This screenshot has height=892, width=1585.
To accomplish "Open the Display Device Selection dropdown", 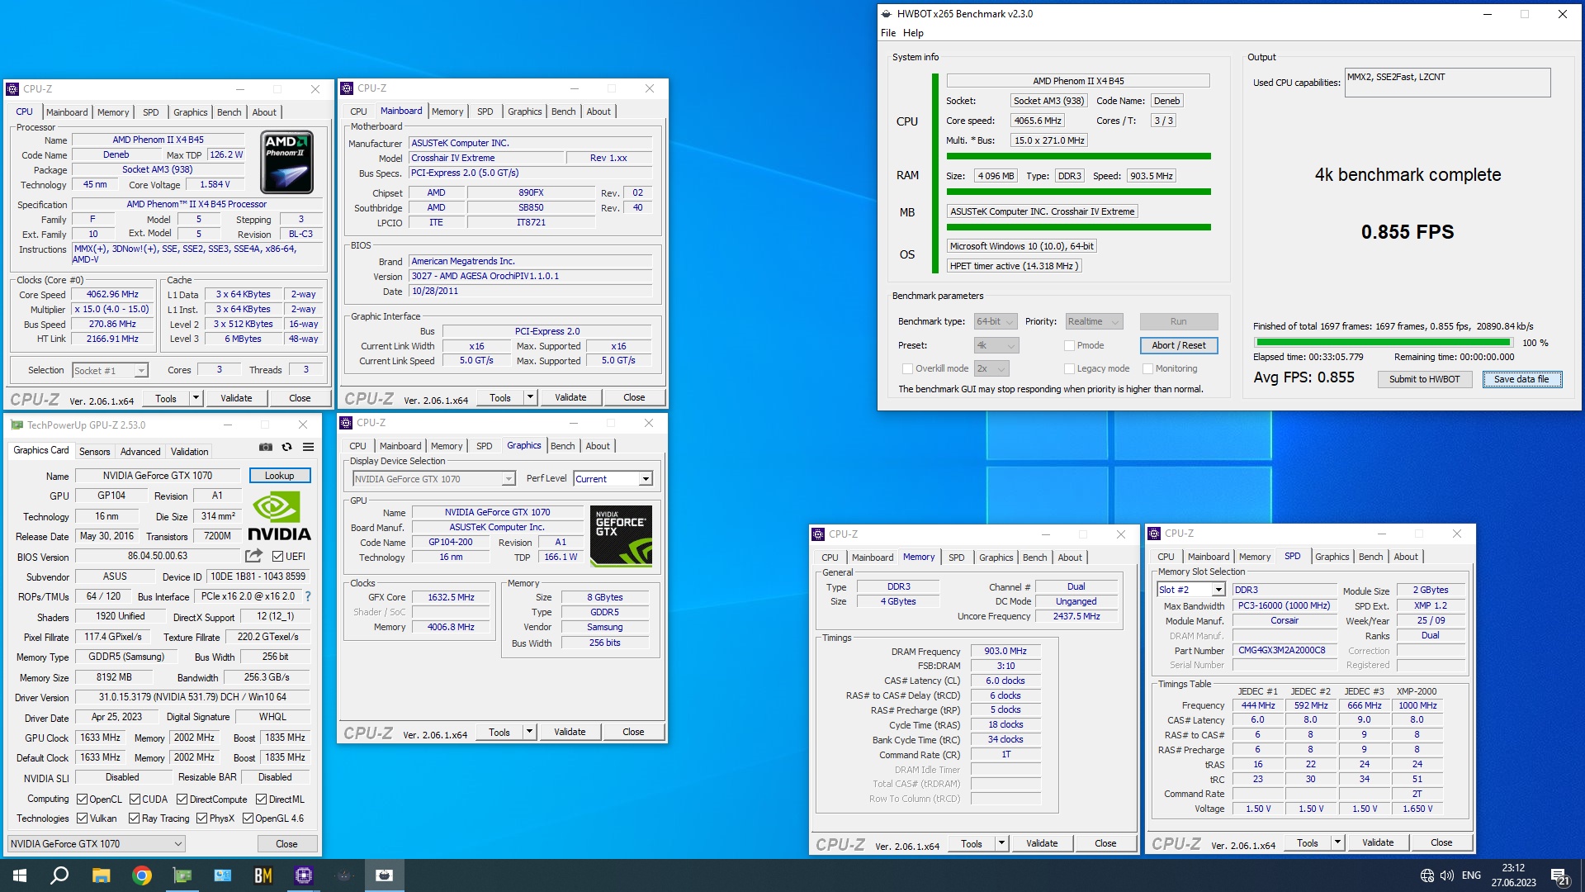I will pos(434,479).
